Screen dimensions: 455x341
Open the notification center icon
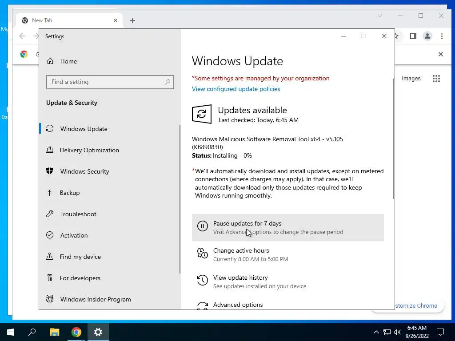point(440,332)
